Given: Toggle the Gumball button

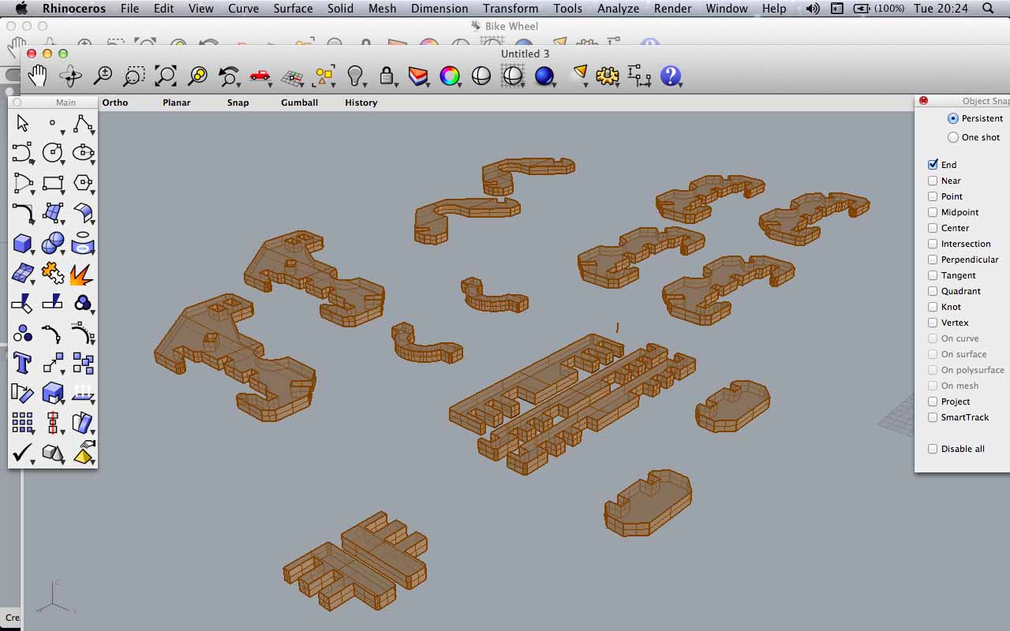Looking at the screenshot, I should (300, 103).
